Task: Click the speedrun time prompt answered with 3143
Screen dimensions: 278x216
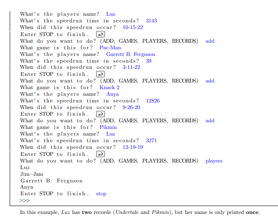Action: pyautogui.click(x=79, y=21)
